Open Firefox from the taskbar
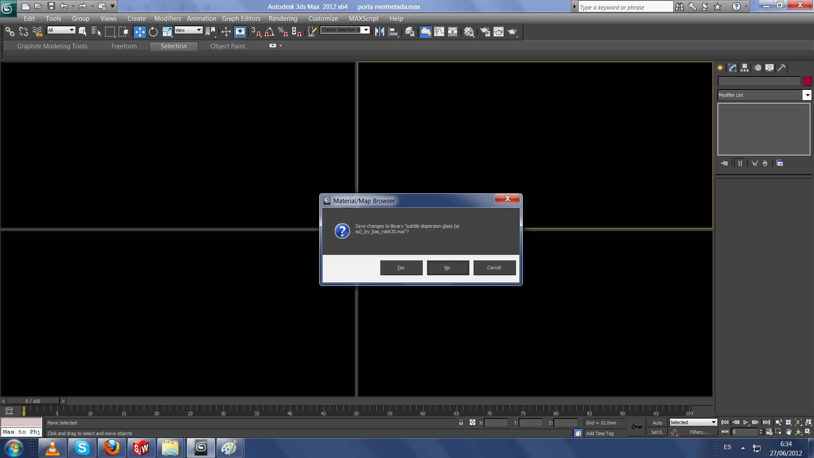The width and height of the screenshot is (814, 458). pos(112,448)
